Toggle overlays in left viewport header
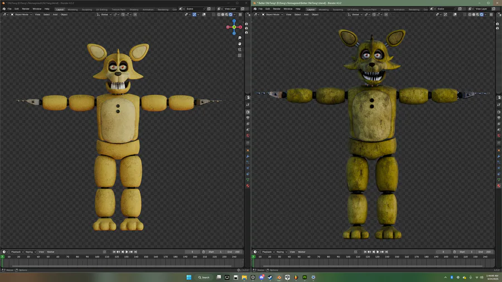Screen dimensions: 502x282 coord(204,14)
